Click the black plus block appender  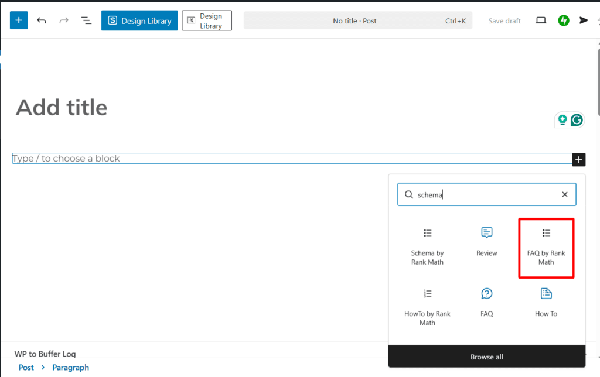[x=579, y=159]
